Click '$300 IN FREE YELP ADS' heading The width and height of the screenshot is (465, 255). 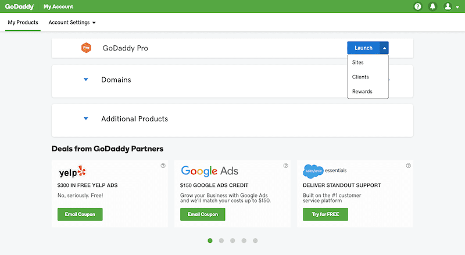[x=88, y=185]
